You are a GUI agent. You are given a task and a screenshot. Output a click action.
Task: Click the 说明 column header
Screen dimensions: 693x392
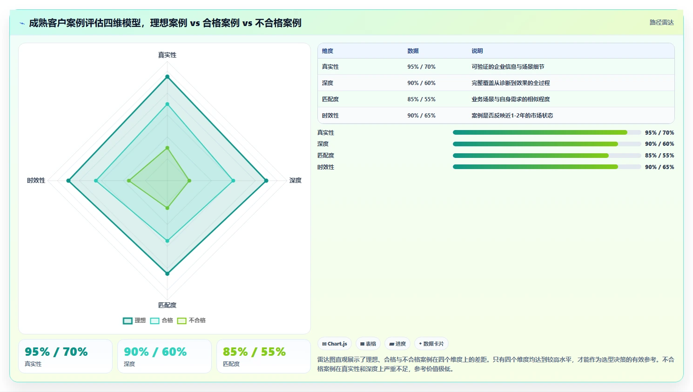477,51
